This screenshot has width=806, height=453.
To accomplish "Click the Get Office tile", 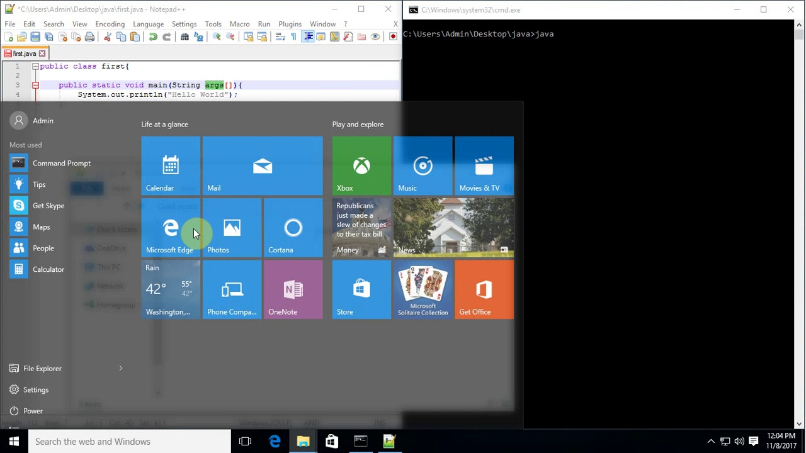I will pos(484,289).
